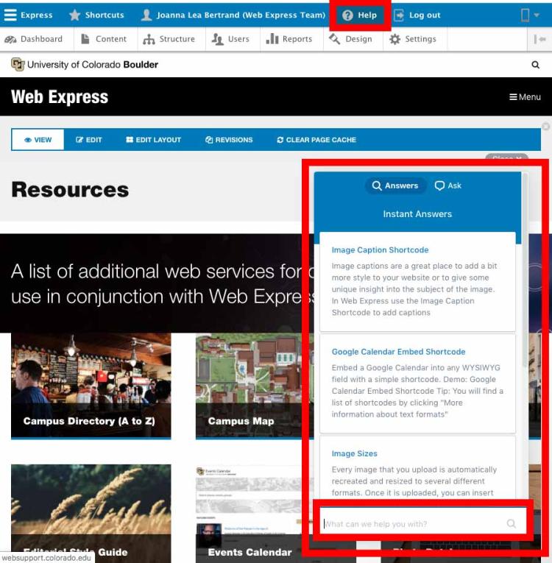Select the Edit tab
This screenshot has width=552, height=563.
[89, 140]
